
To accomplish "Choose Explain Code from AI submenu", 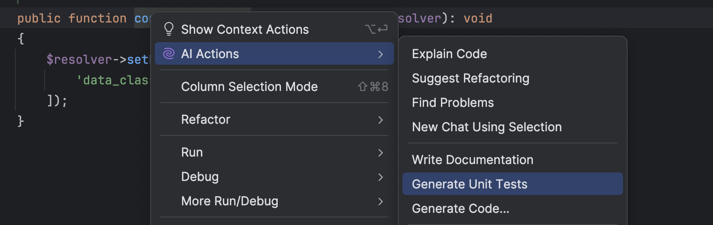I will point(449,54).
